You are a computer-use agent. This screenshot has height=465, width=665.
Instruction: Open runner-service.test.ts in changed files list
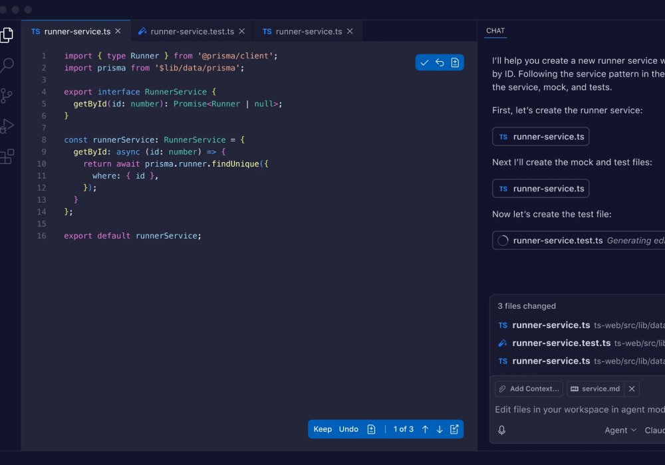(x=561, y=343)
